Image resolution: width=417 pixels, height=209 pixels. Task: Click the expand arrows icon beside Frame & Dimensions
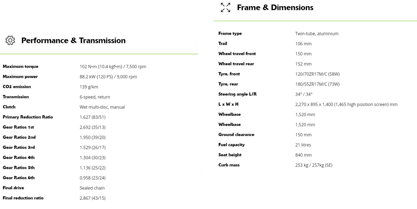point(226,7)
